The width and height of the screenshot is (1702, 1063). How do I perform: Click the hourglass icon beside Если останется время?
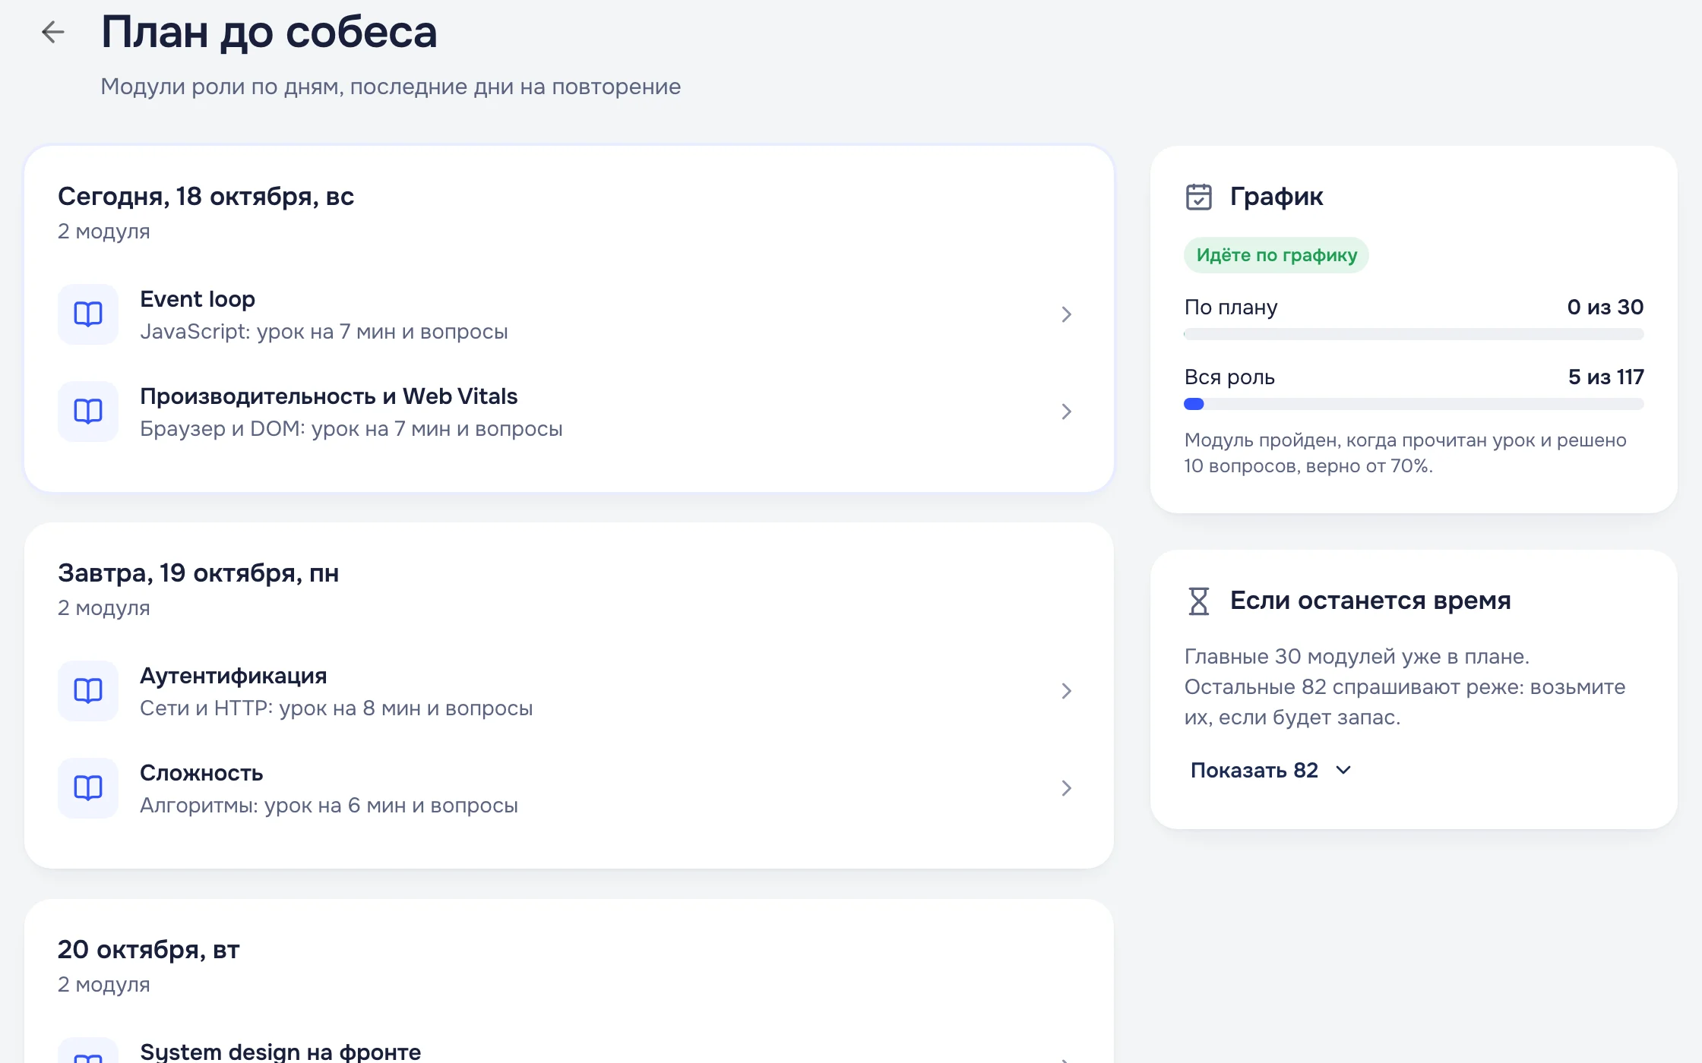[x=1199, y=601]
